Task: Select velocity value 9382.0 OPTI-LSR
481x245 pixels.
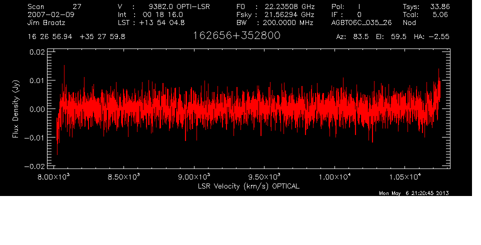Action: click(x=179, y=6)
